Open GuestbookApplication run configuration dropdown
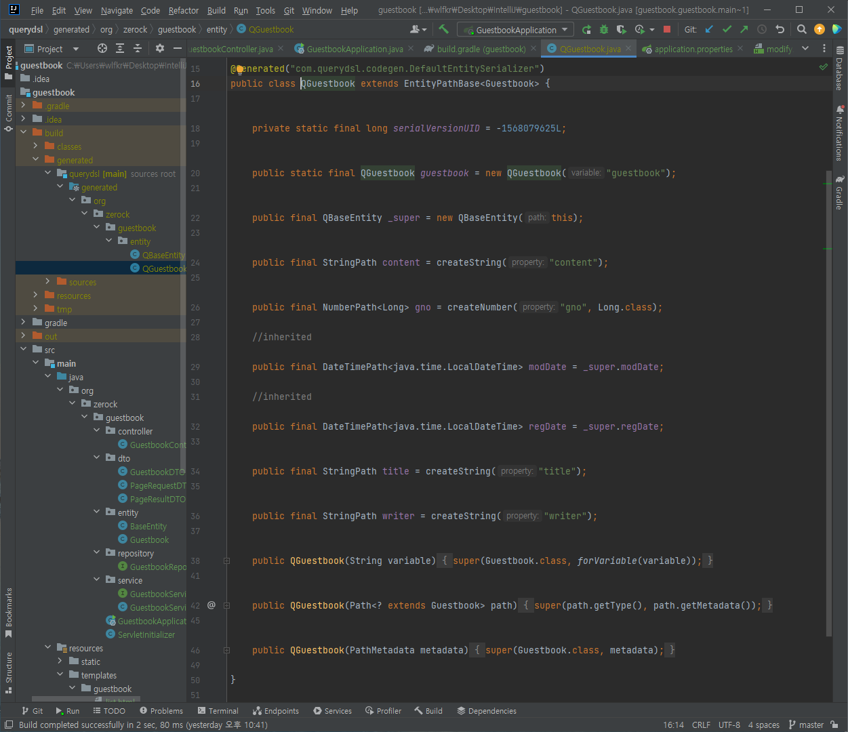Viewport: 848px width, 732px height. point(516,30)
